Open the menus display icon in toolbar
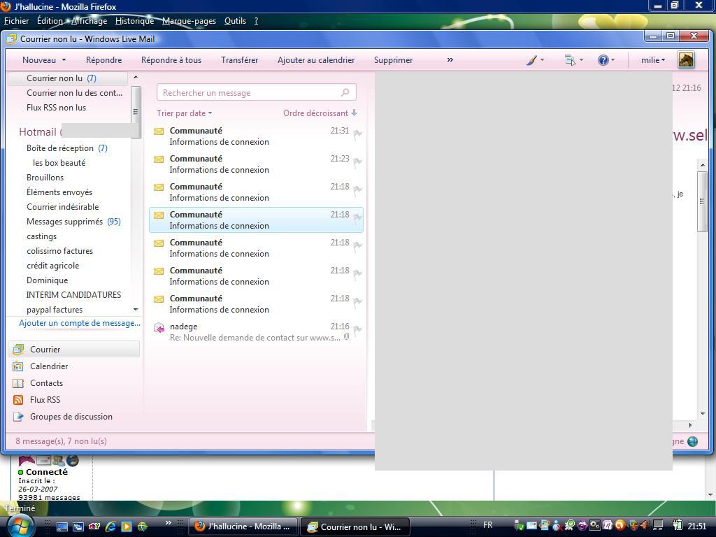 pyautogui.click(x=570, y=60)
